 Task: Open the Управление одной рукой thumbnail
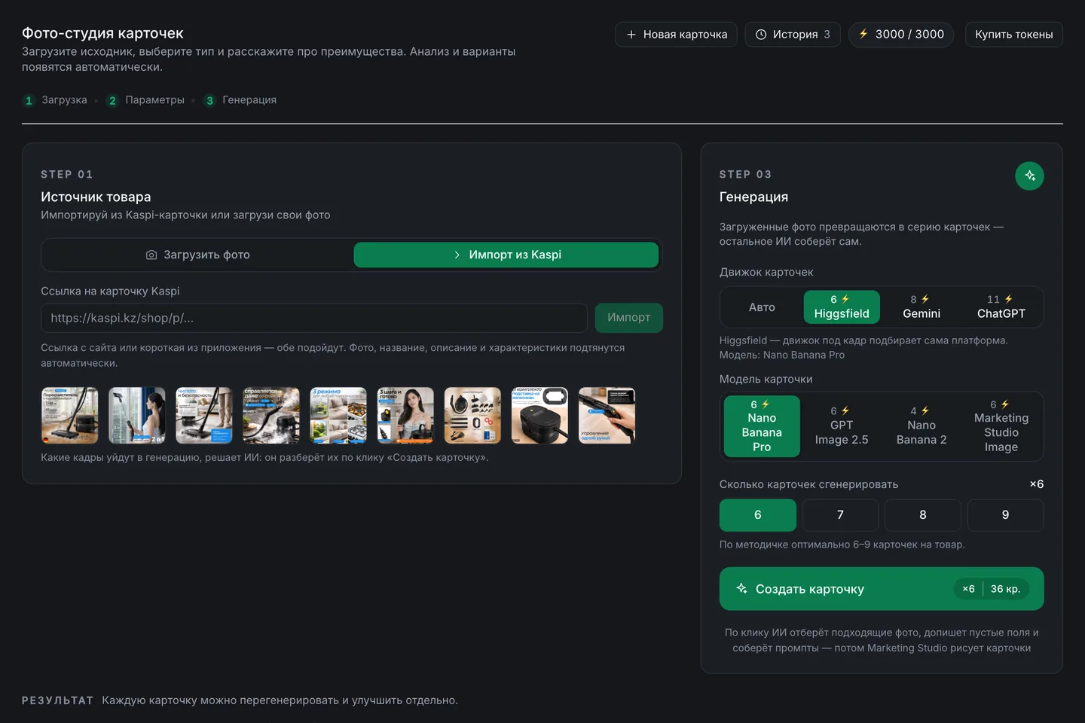click(x=607, y=416)
